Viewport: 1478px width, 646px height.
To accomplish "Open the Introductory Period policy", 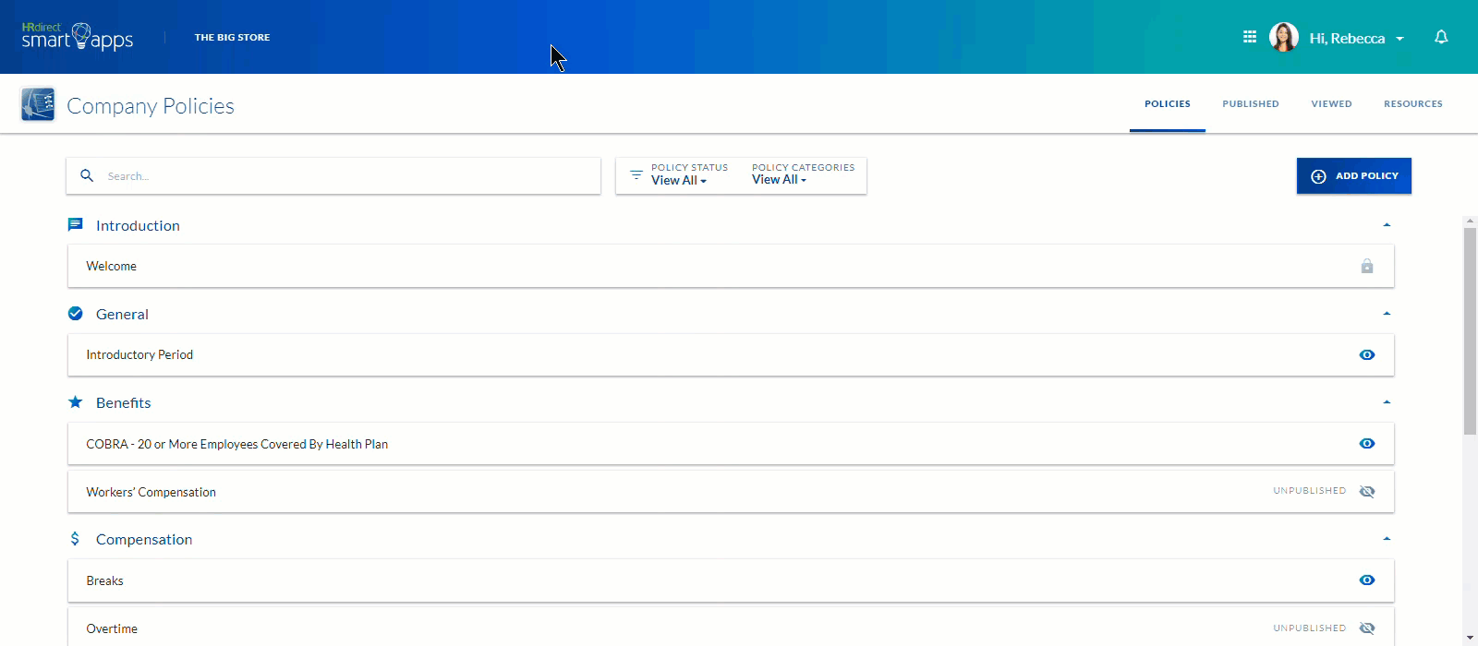I will coord(731,354).
